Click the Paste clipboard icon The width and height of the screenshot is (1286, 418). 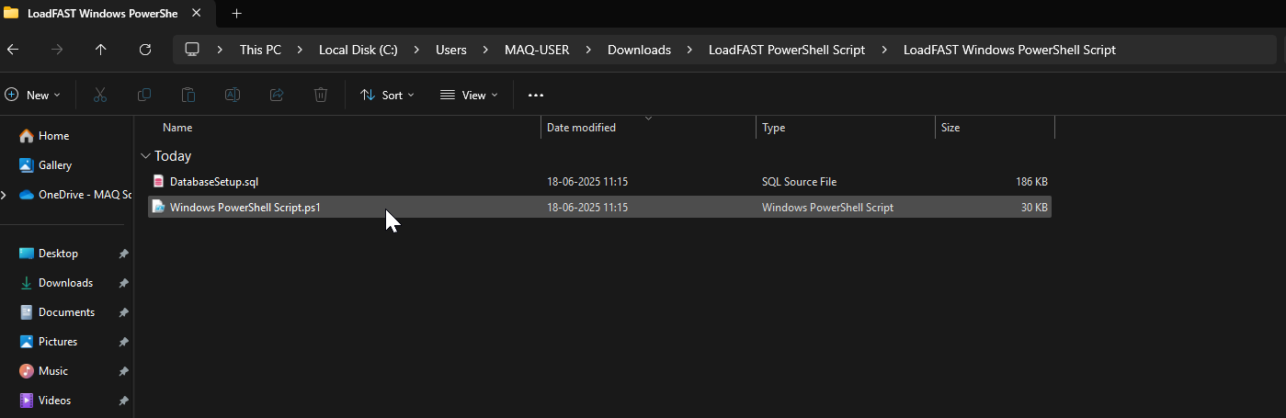click(x=188, y=95)
